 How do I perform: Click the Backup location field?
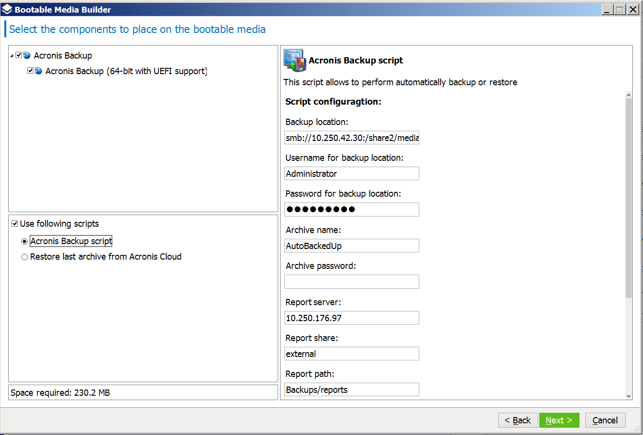coord(351,138)
